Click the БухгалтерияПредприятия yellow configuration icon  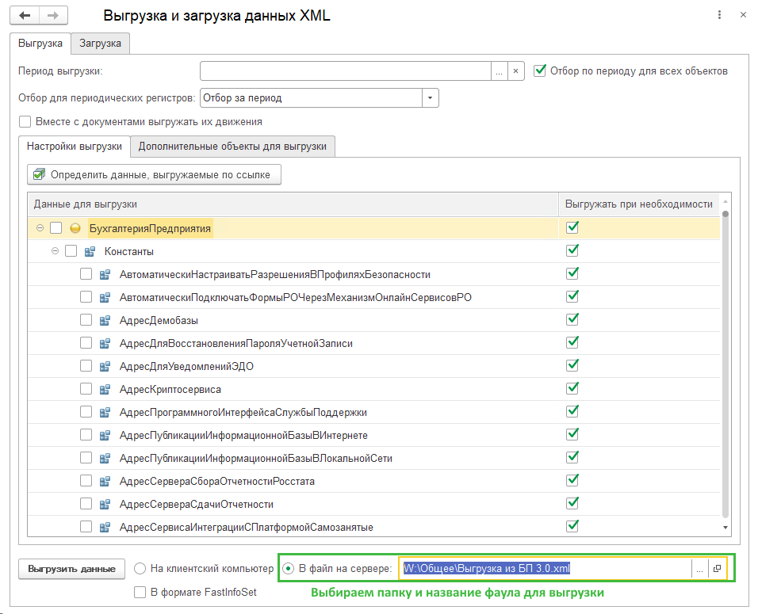75,228
